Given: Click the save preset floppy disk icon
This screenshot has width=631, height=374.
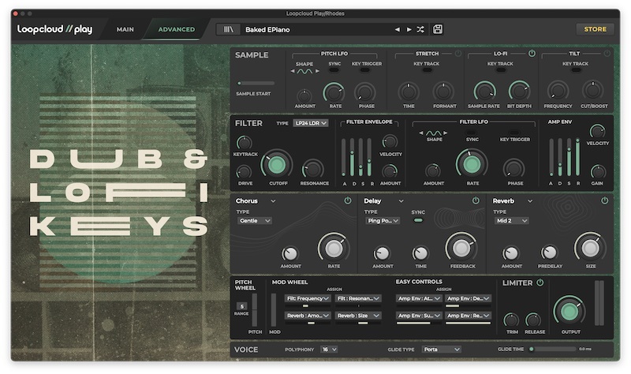Looking at the screenshot, I should pos(438,30).
